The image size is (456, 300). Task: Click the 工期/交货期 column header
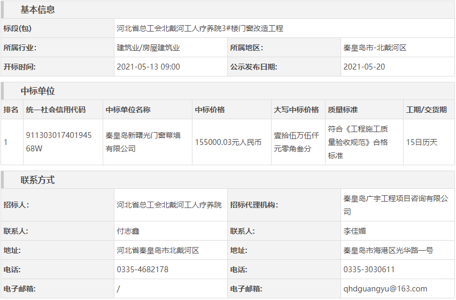point(427,110)
